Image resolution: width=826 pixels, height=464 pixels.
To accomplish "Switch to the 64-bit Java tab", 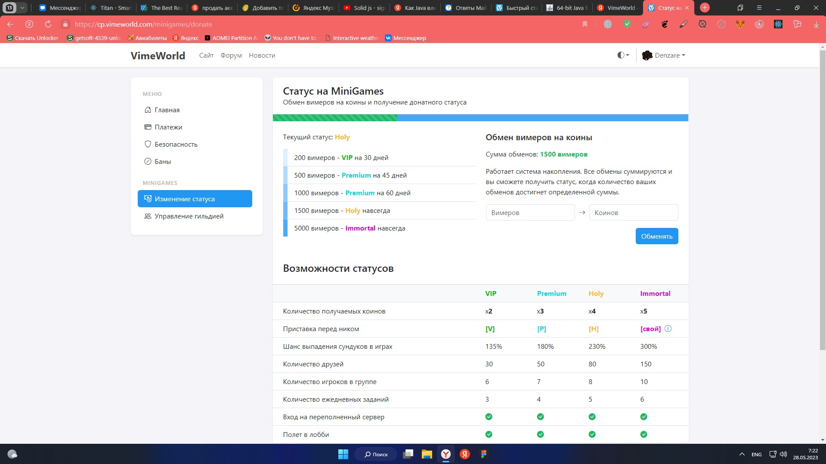I will tap(567, 8).
